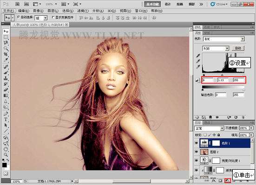Toggle lock position
This screenshot has width=256, height=185.
[214, 135]
